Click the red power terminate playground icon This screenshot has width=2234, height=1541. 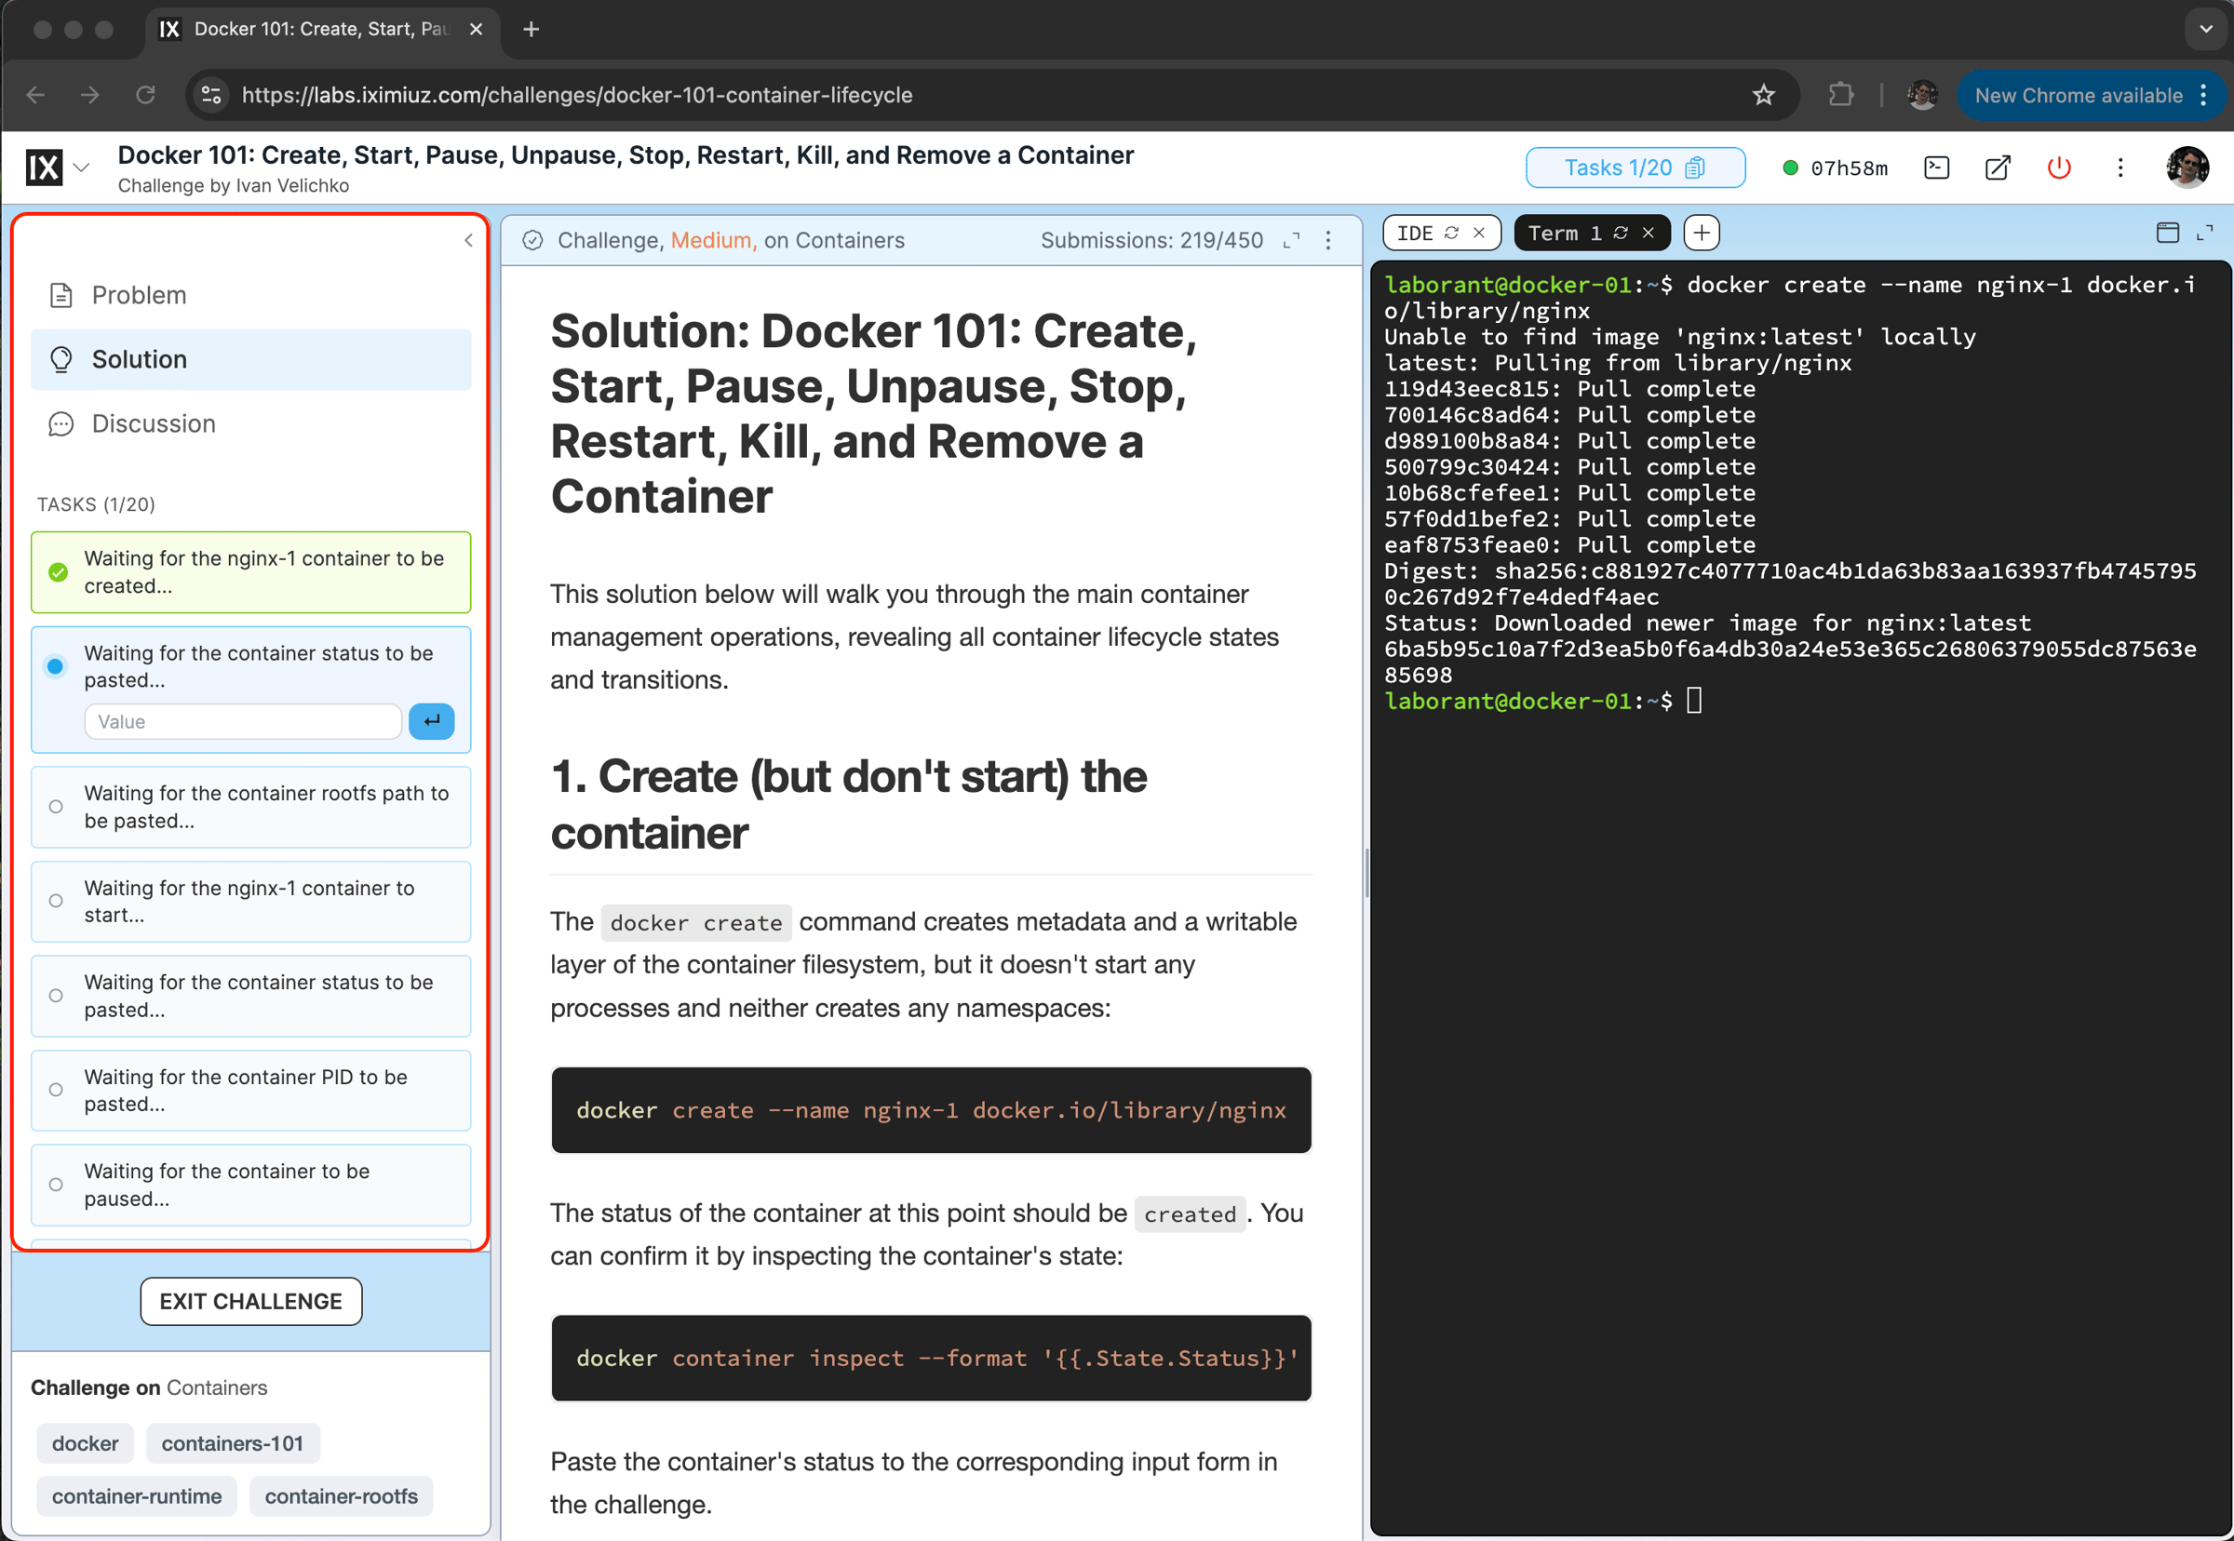(2058, 168)
